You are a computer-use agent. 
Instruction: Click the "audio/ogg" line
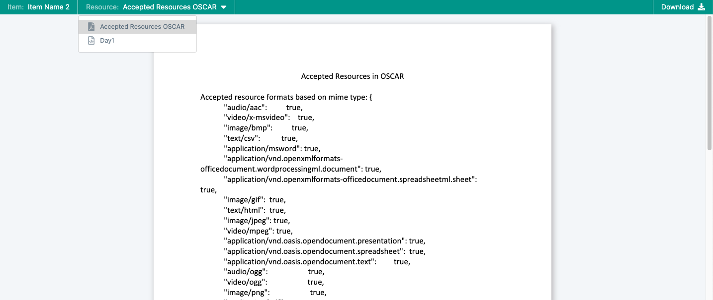(x=274, y=272)
